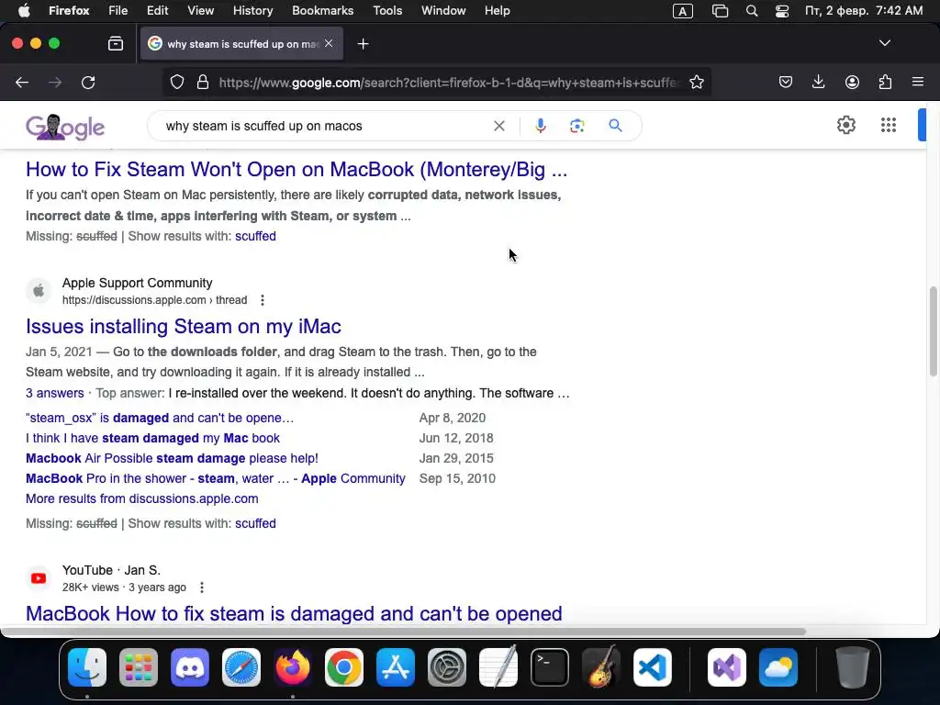Open the list all tabs chevron

tap(885, 43)
